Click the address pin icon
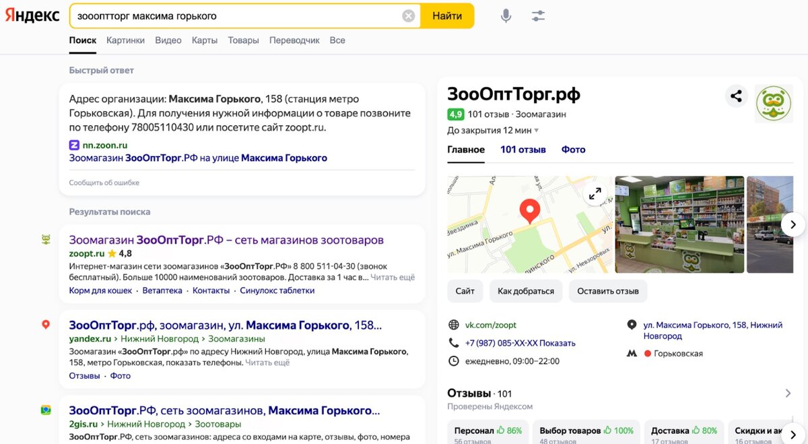This screenshot has height=444, width=808. (632, 325)
